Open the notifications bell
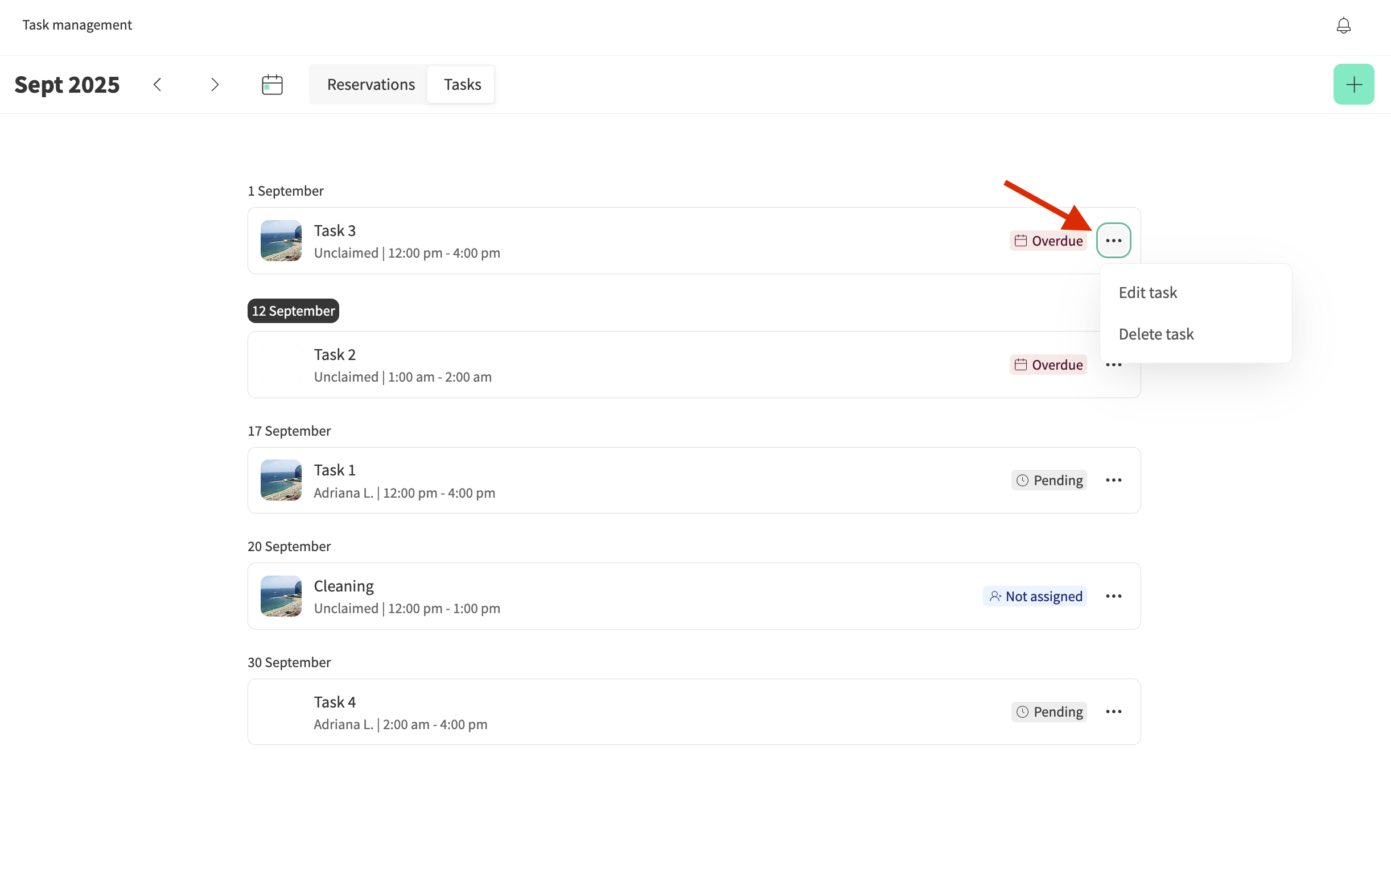Viewport: 1391px width, 877px height. point(1343,26)
